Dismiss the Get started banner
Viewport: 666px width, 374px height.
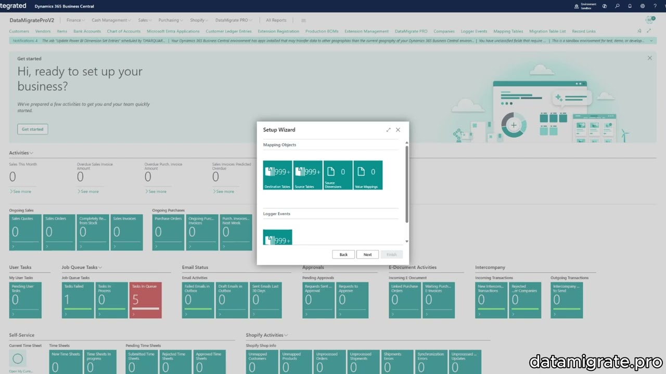point(649,58)
